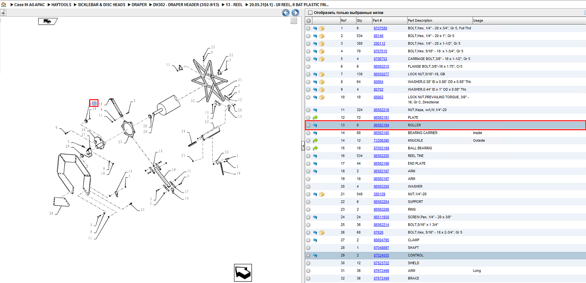Image resolution: width=586 pixels, height=283 pixels.
Task: Go to the catalog home icon
Action: coord(4,4)
